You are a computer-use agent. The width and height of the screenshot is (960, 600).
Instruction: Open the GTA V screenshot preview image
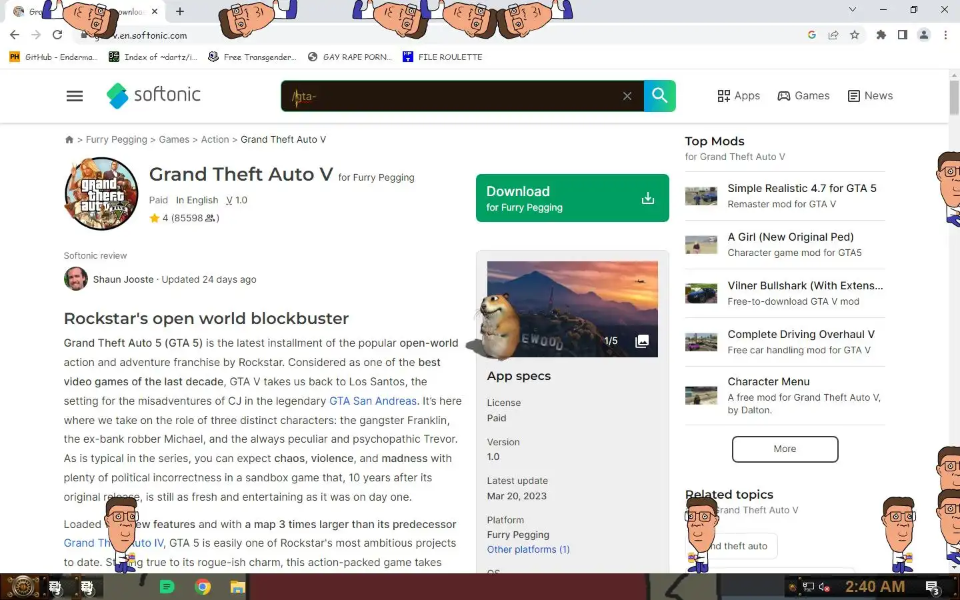[x=573, y=309]
